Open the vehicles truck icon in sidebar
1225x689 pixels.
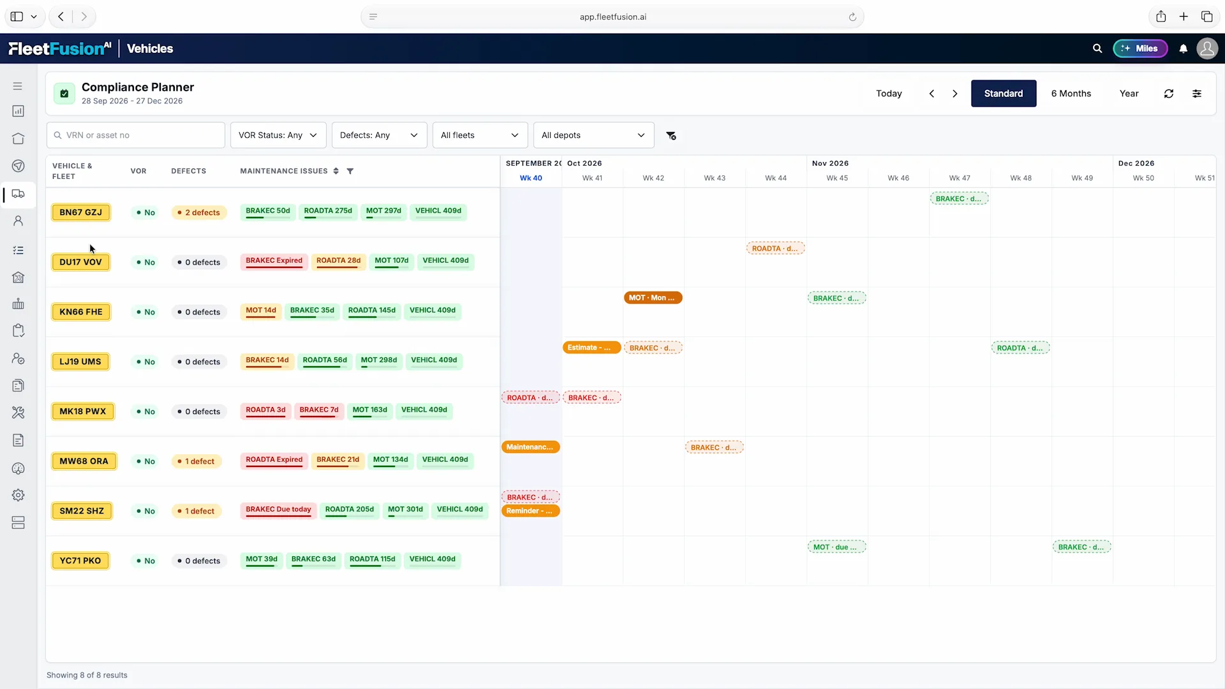[19, 194]
